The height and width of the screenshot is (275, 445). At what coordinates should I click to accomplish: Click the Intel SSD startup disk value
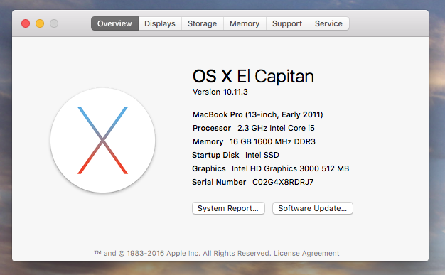262,155
